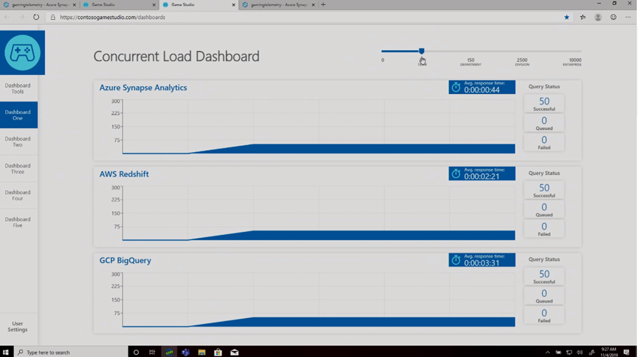Click AWS Redshift Failed count box

544,229
